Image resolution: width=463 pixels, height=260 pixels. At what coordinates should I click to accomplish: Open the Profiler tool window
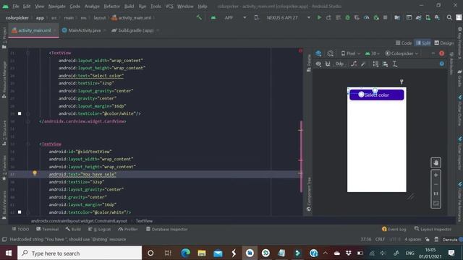coord(128,229)
